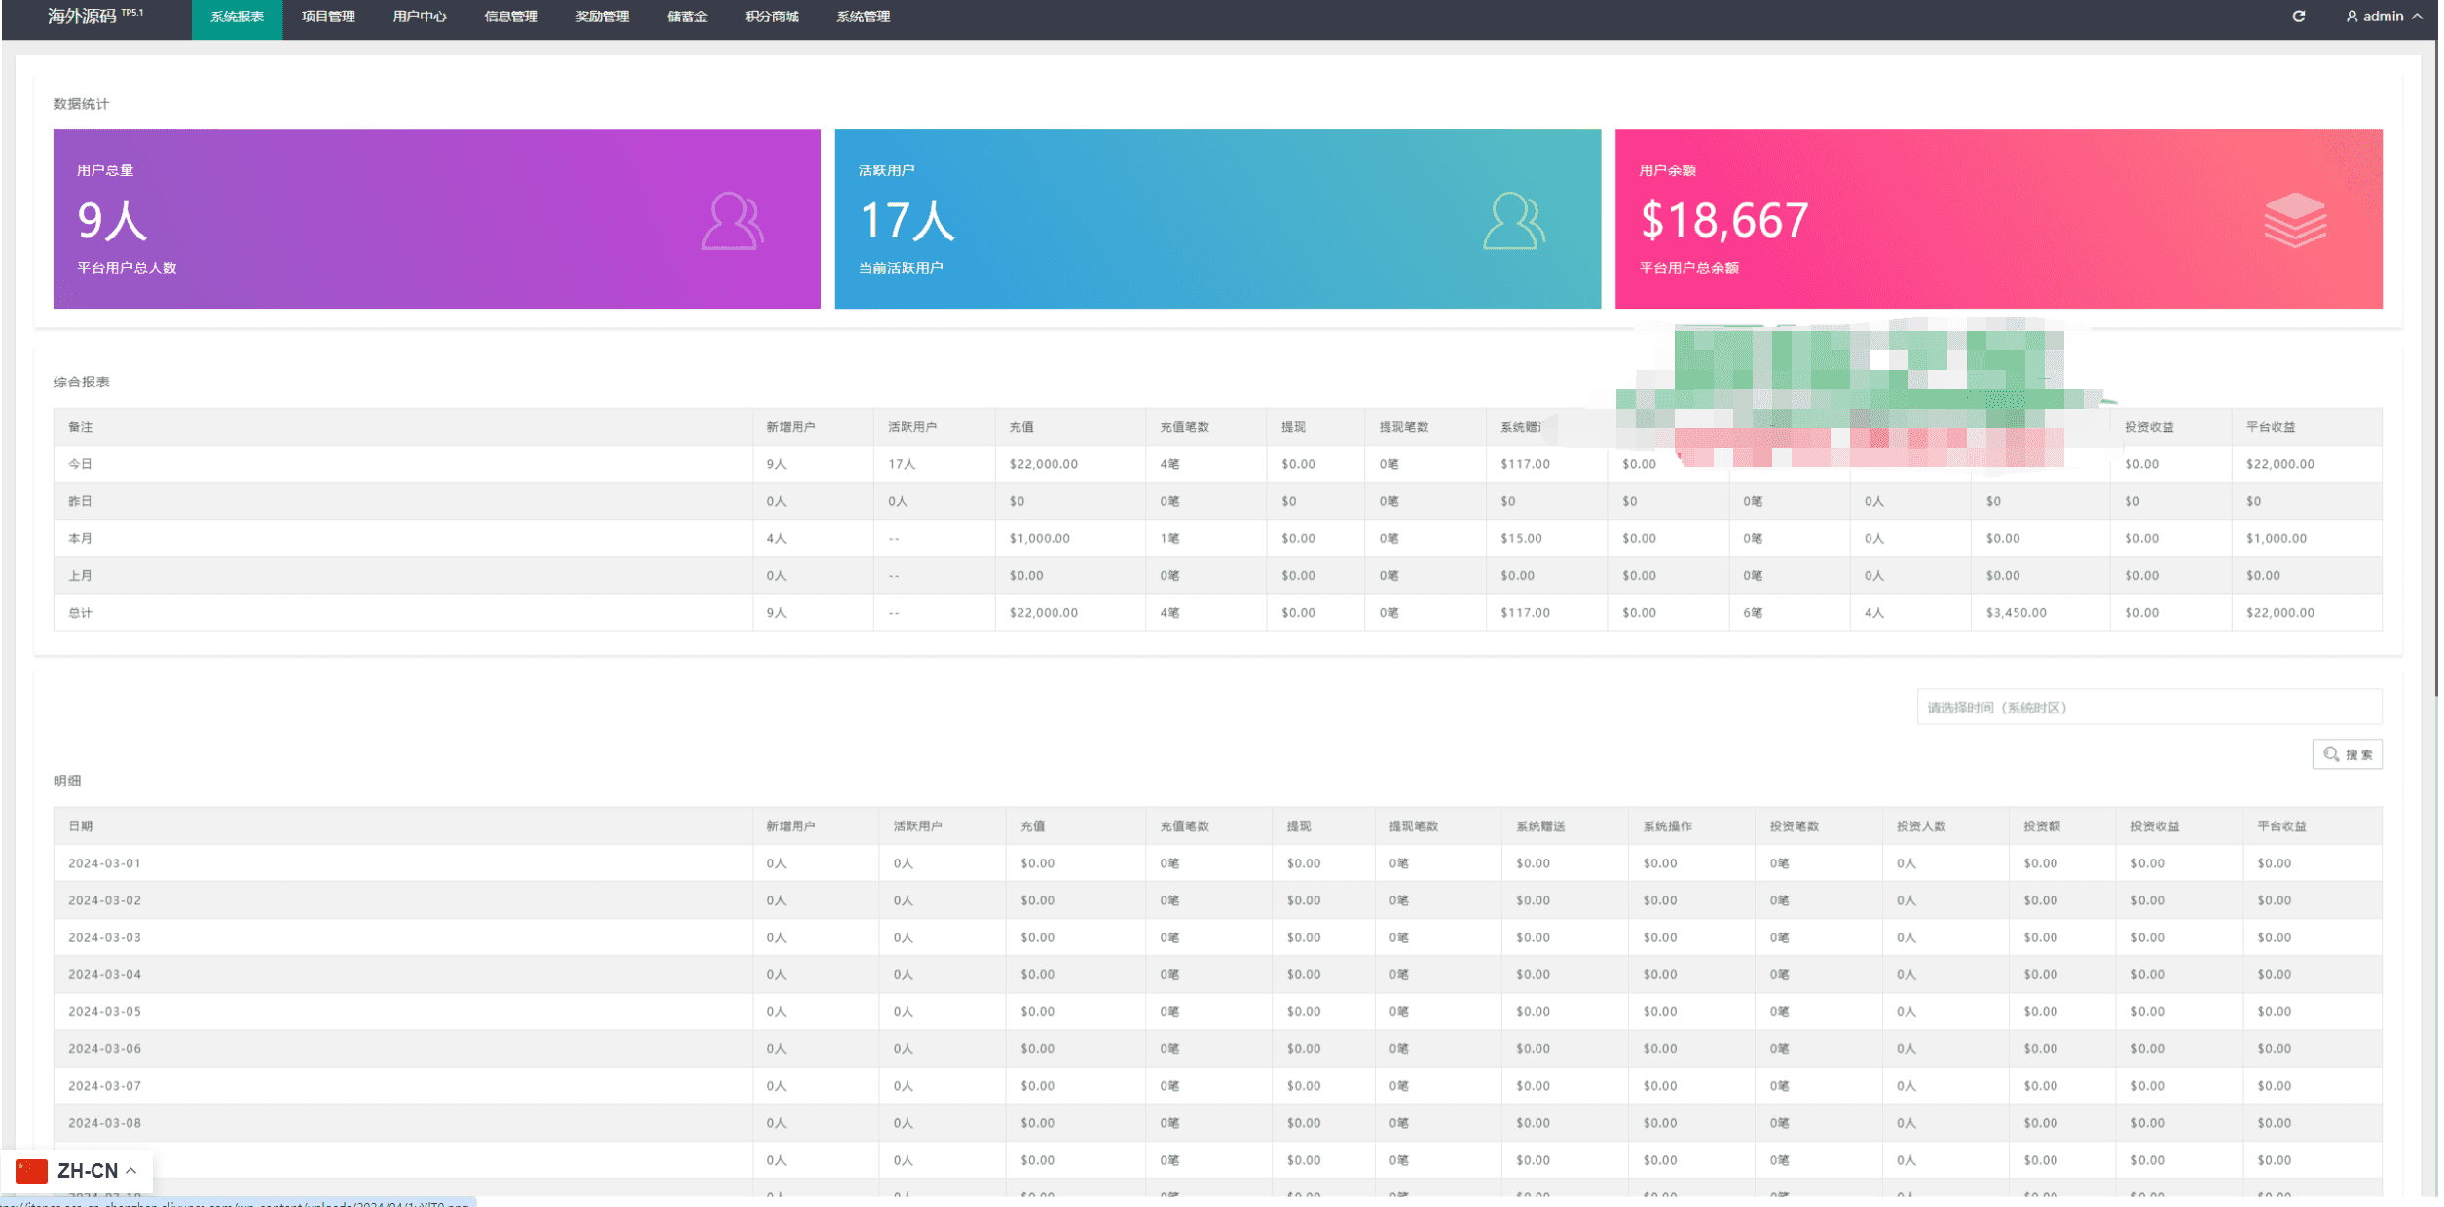Click the 搜索 search button

tap(2347, 754)
